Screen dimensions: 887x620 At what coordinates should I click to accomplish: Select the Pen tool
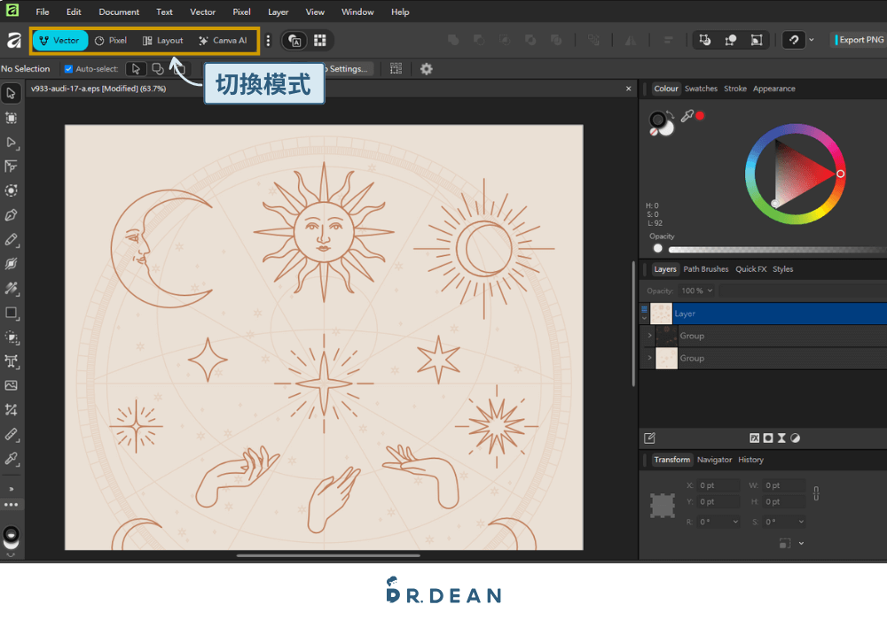tap(11, 215)
